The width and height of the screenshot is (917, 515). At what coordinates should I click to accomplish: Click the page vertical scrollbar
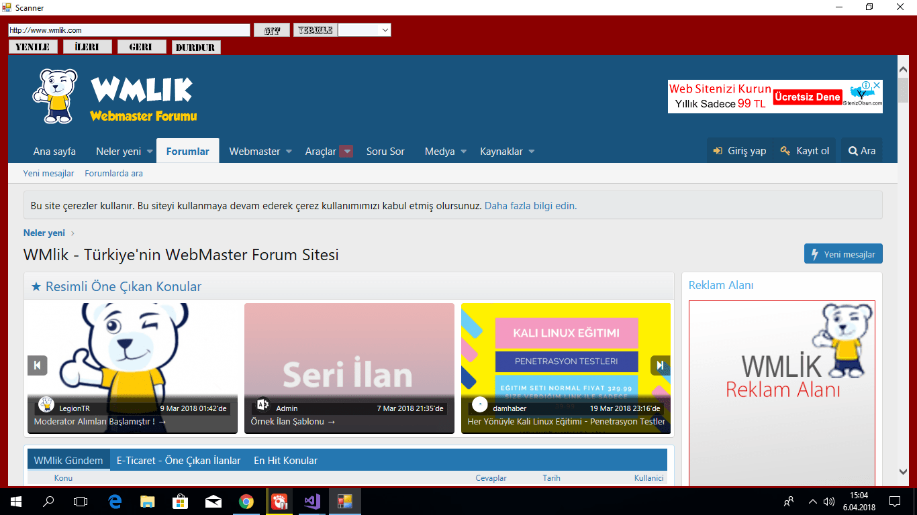903,271
